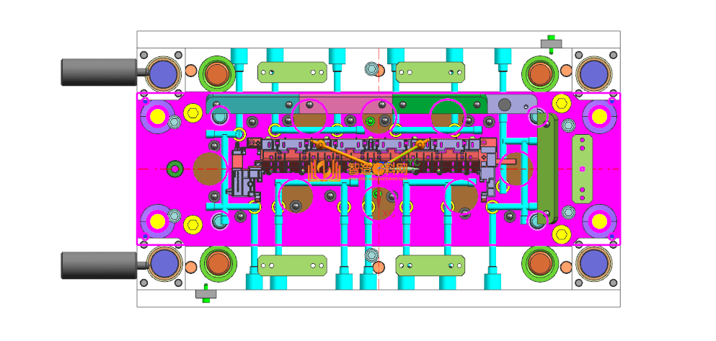Click the orange watermark logo in the center

point(324,172)
